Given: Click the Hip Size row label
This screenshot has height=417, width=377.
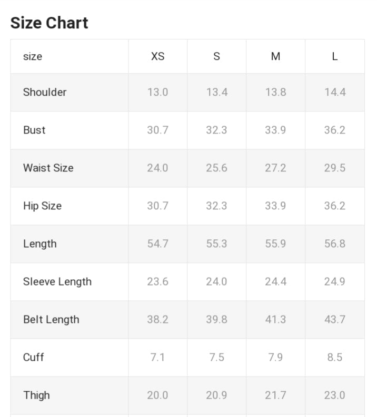Looking at the screenshot, I should point(42,206).
